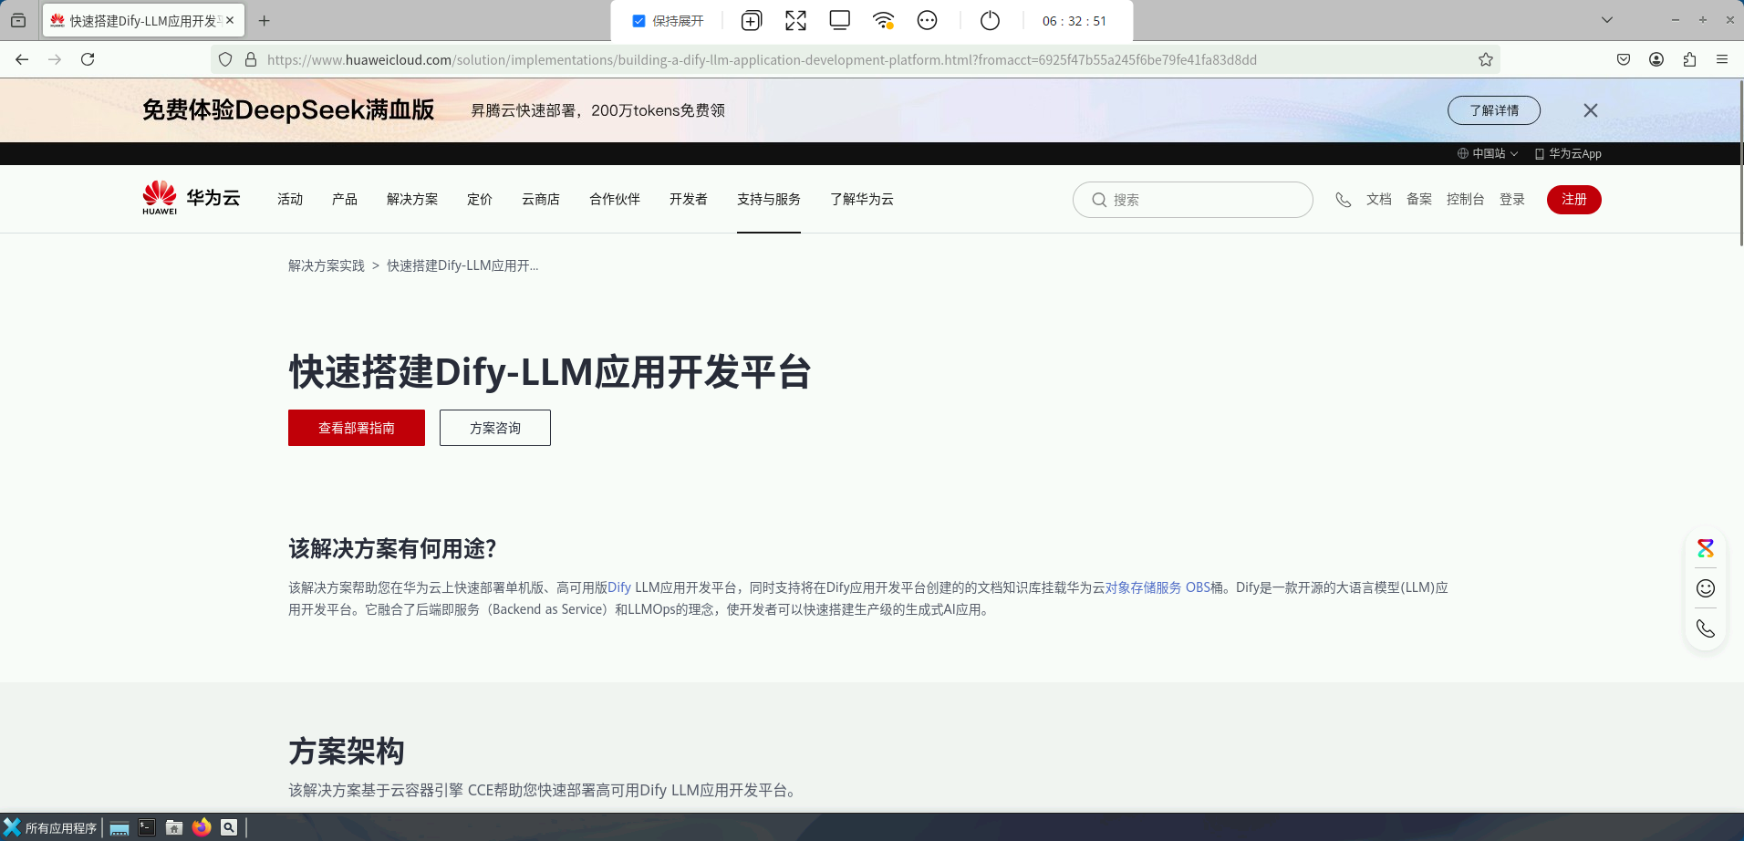Screen dimensions: 1744x841
Task: Click the power icon in remote toolbar
Action: point(990,21)
